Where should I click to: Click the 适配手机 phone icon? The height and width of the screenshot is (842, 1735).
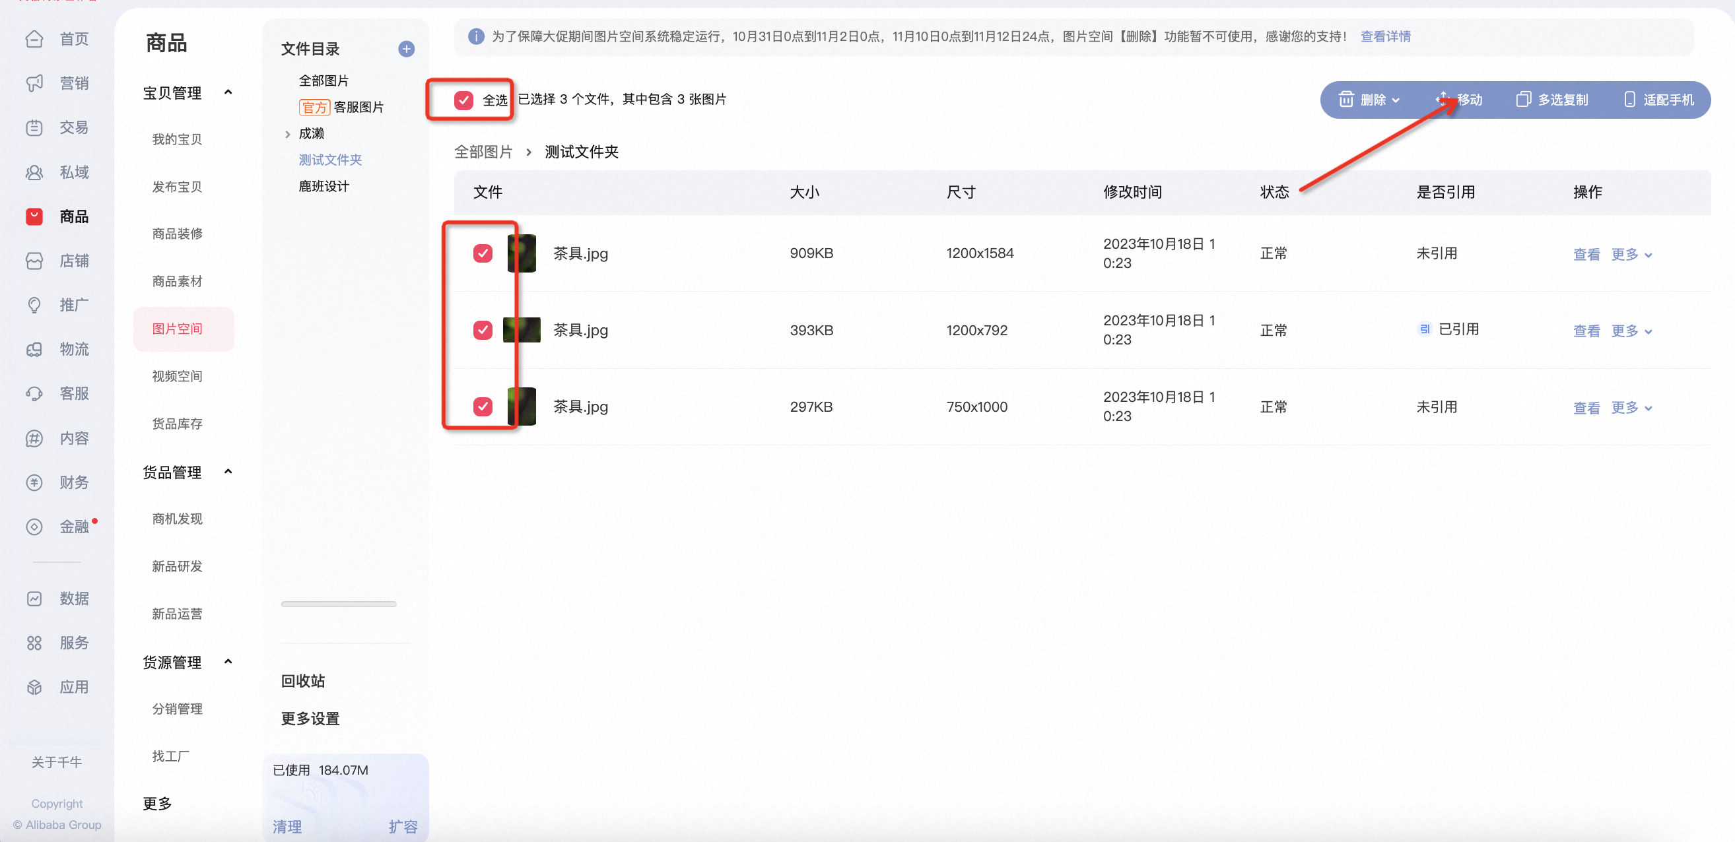(1629, 100)
